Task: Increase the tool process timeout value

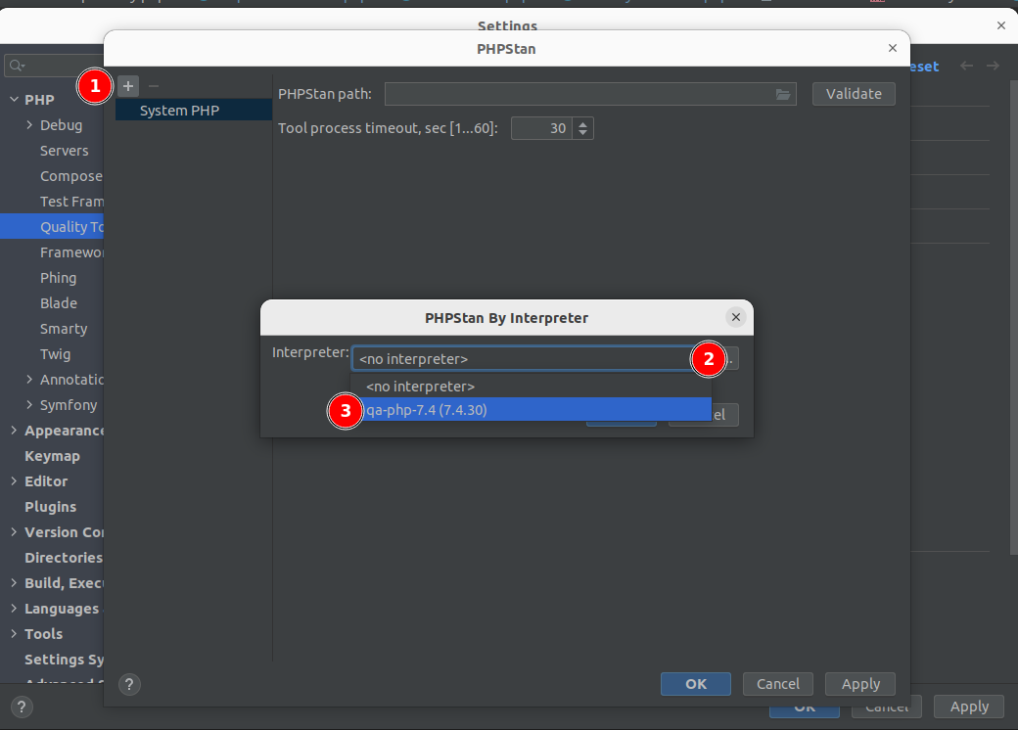Action: coord(583,123)
